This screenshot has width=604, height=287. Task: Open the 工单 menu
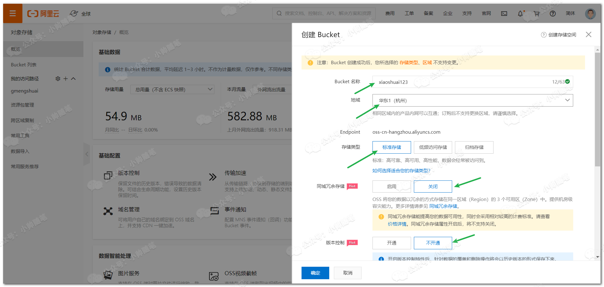click(409, 13)
